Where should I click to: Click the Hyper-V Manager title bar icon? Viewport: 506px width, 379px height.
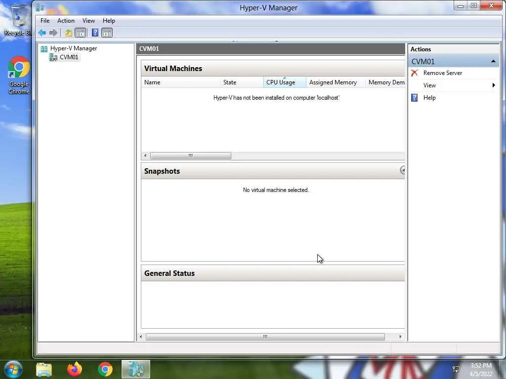tap(40, 7)
